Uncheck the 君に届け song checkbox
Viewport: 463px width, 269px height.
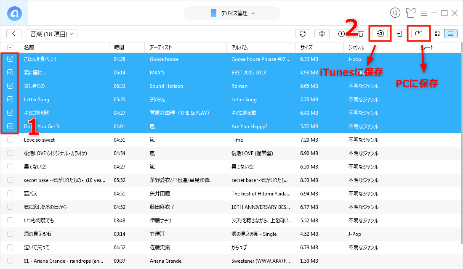click(10, 72)
